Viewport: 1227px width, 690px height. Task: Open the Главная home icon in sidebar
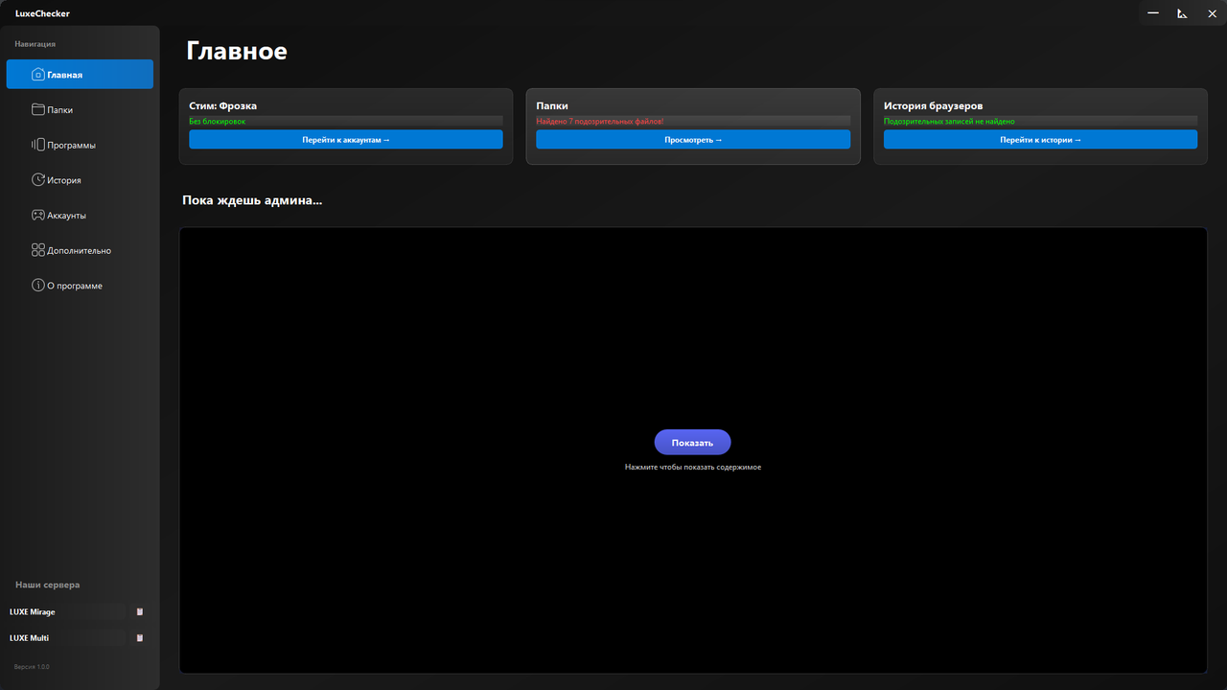pyautogui.click(x=38, y=75)
